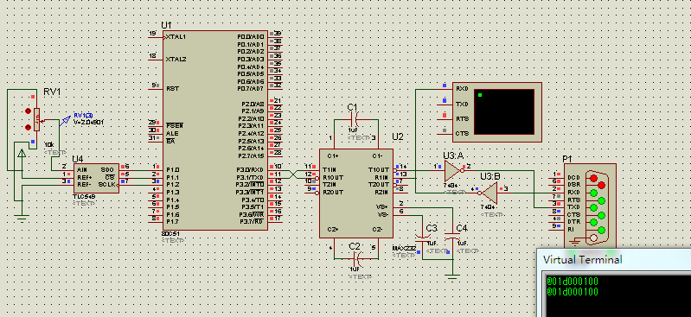Click the T1OUT pin label on U2
The width and height of the screenshot is (691, 317).
click(x=379, y=169)
